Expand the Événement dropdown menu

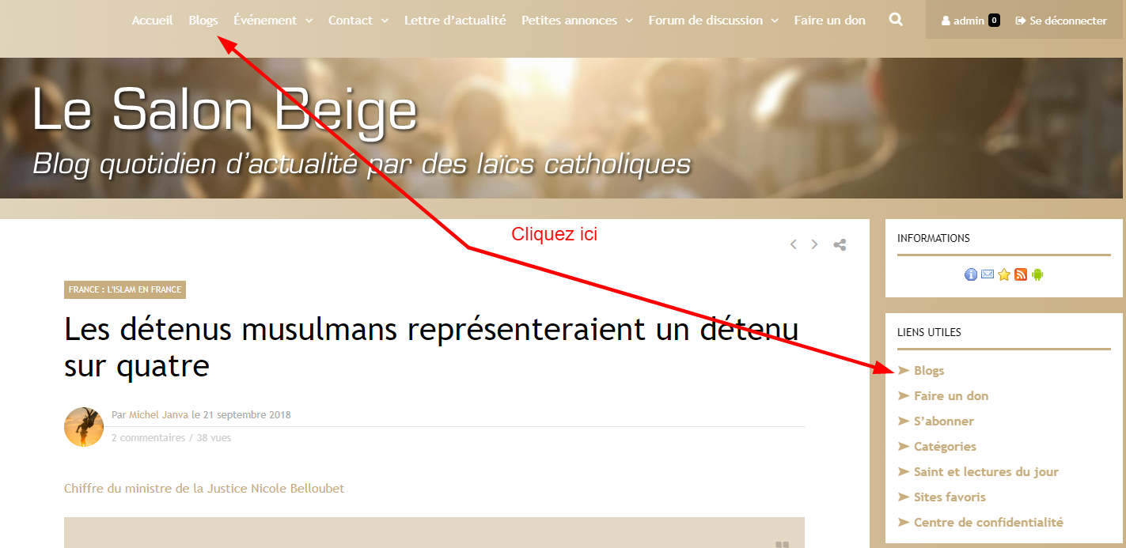[273, 21]
